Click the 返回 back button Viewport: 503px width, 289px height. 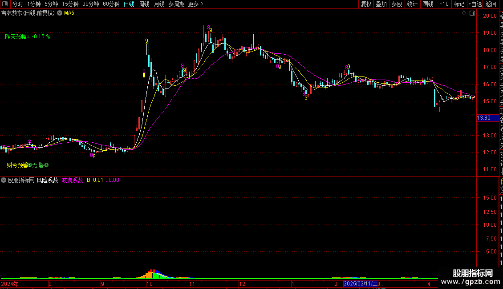[491, 4]
